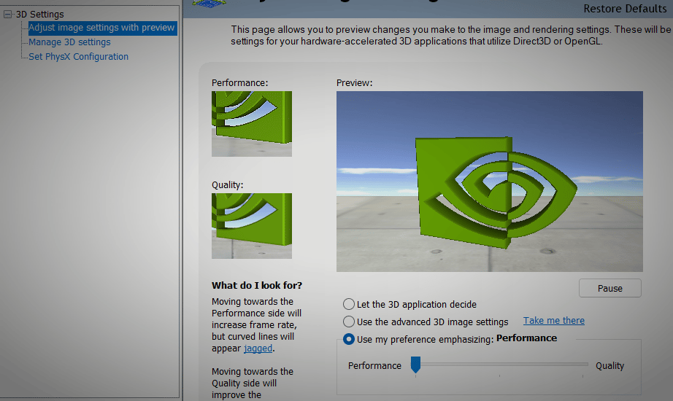Click the What do I look for? heading
The height and width of the screenshot is (401, 673).
click(x=257, y=285)
